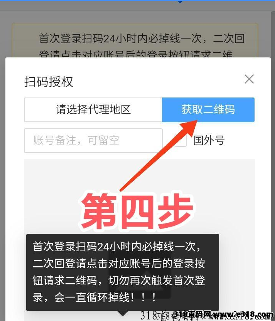Image resolution: width=275 pixels, height=321 pixels.
Task: Close the 扫码授权 dialog with X
Action: click(249, 79)
